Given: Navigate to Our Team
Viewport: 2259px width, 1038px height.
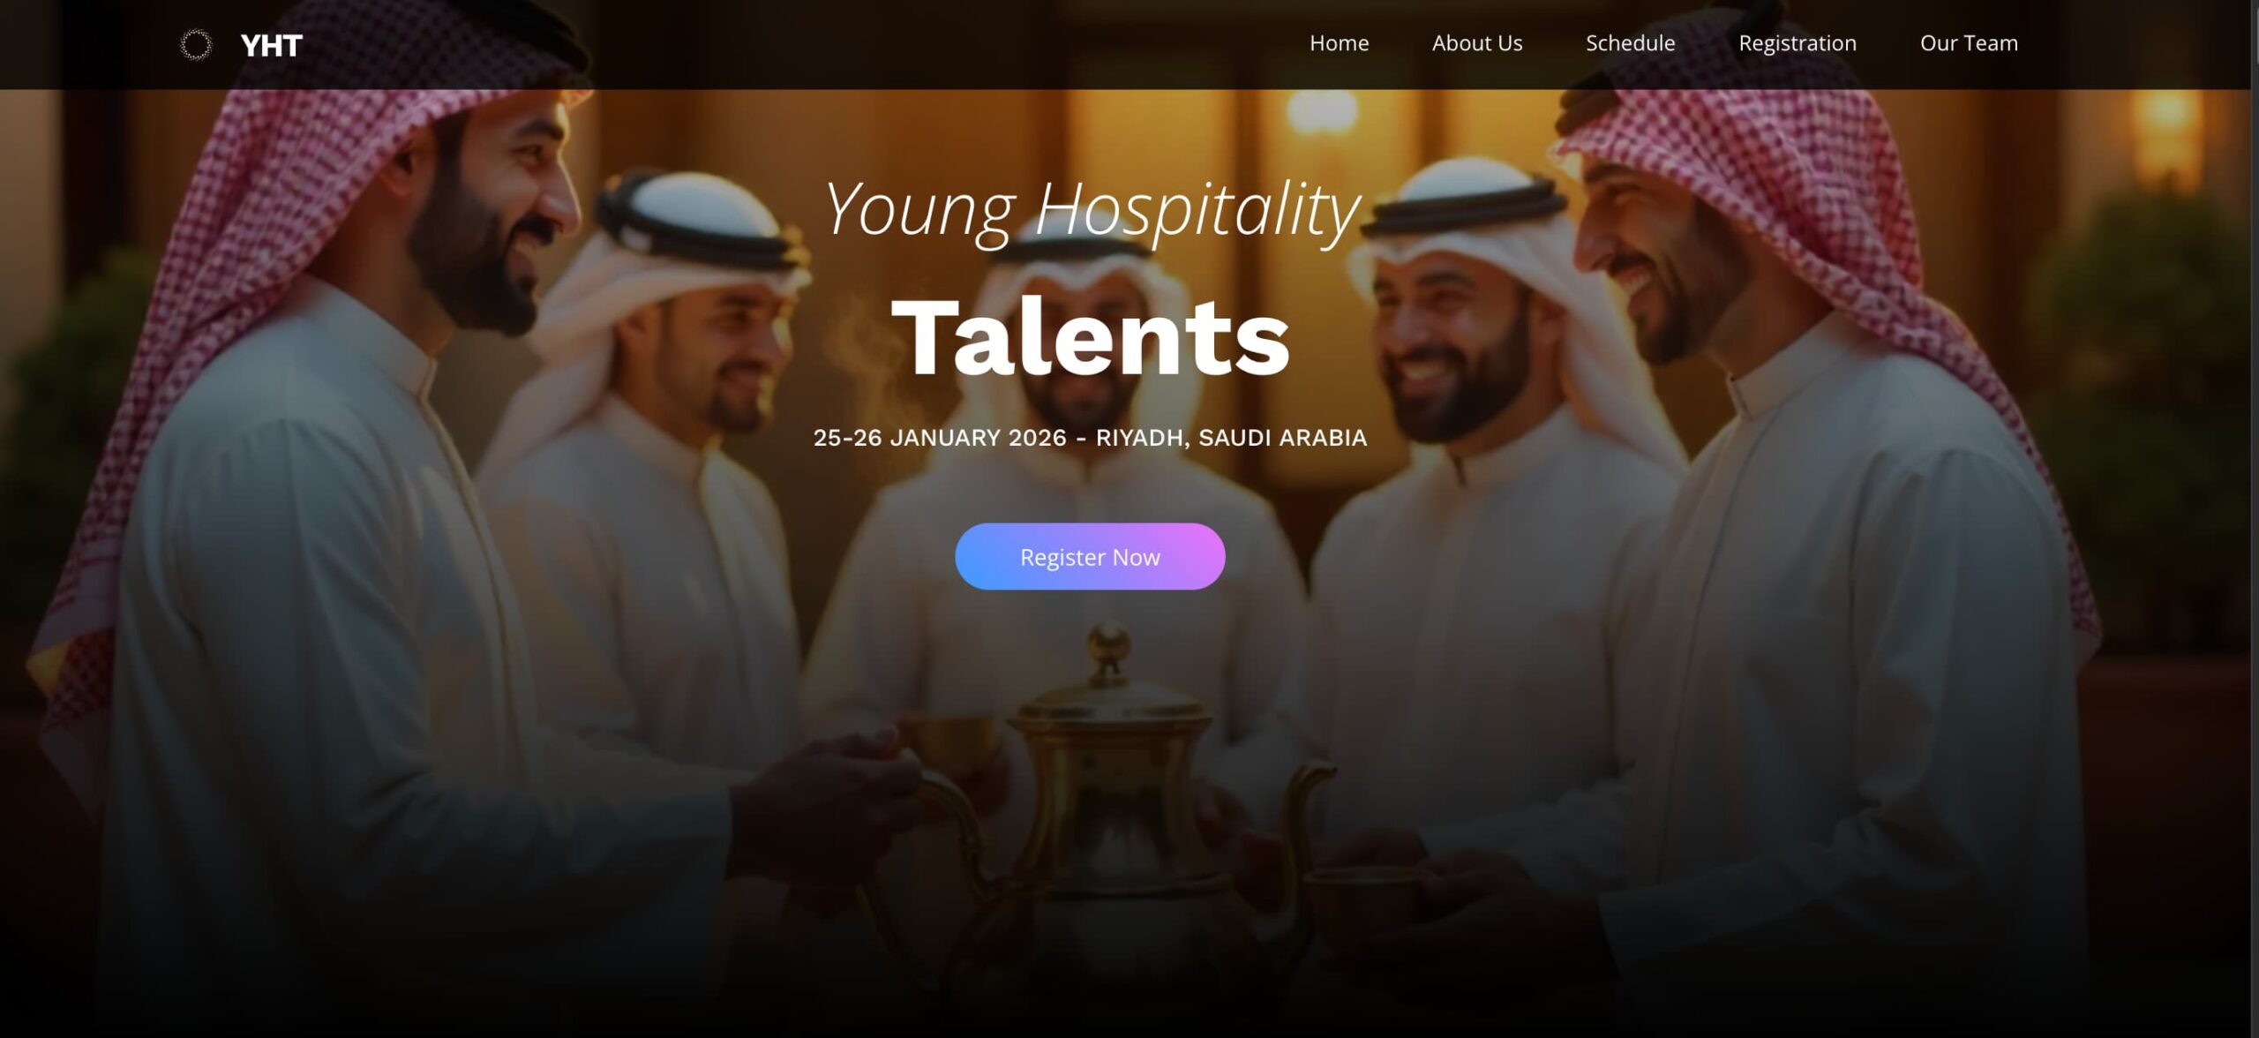Looking at the screenshot, I should pos(1969,43).
